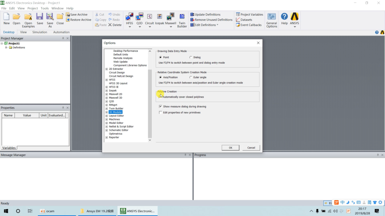Open Datasets from the ribbon

pyautogui.click(x=244, y=20)
